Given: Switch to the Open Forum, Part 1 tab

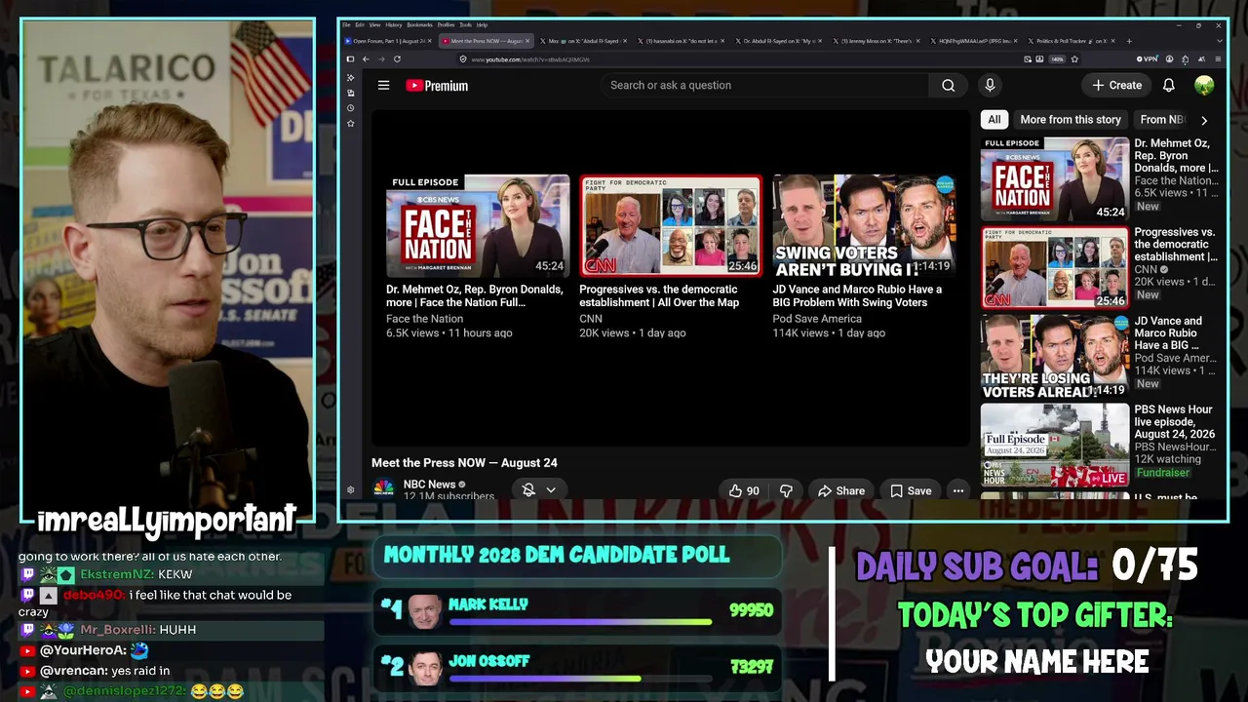Looking at the screenshot, I should pos(388,41).
